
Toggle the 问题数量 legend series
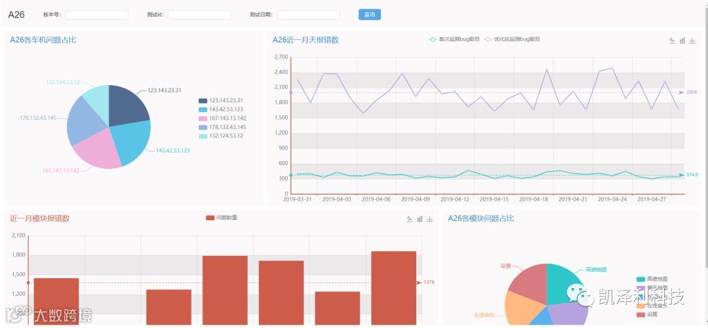tap(222, 217)
